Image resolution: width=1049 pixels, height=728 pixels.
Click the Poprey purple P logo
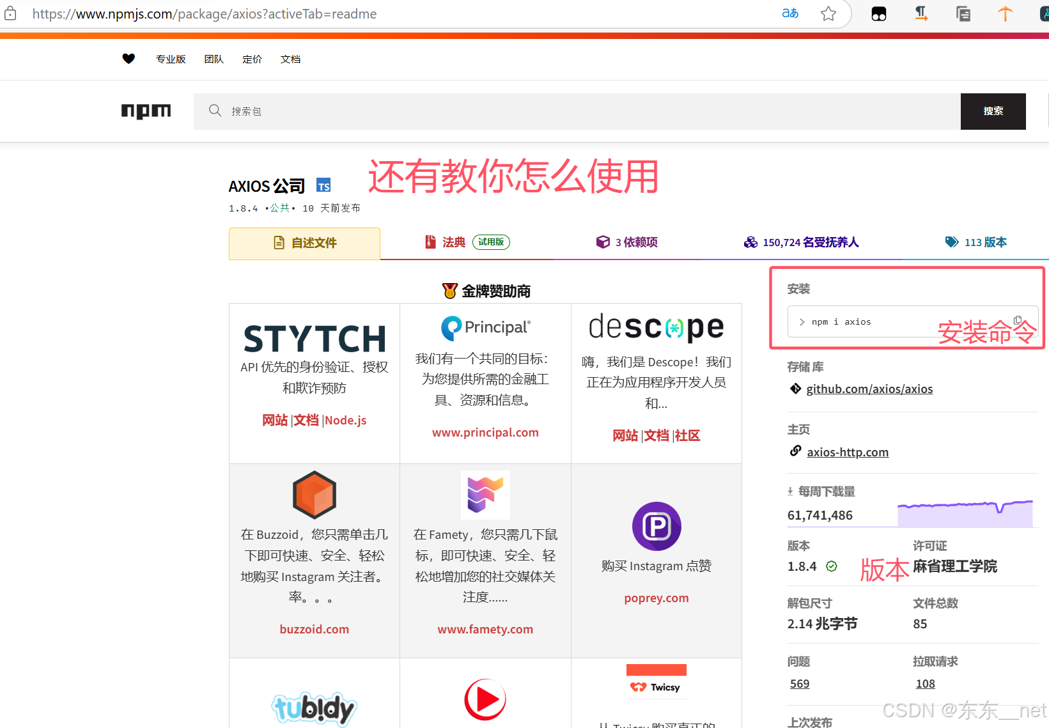pos(657,527)
